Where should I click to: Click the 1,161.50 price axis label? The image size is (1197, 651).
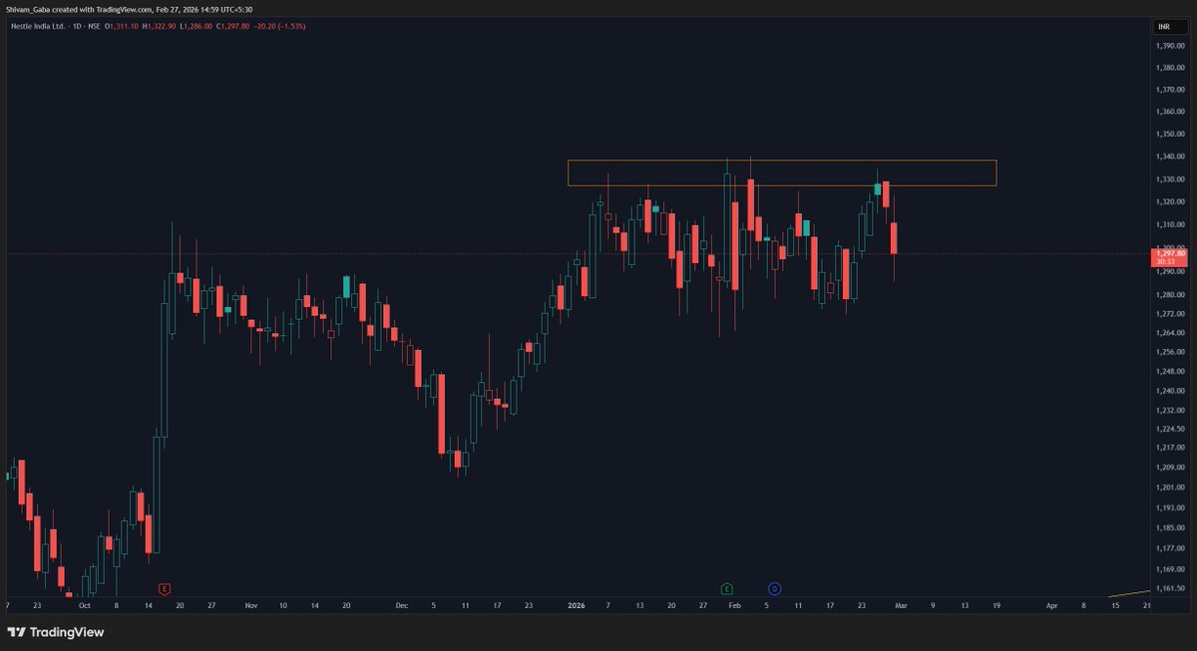click(1168, 588)
